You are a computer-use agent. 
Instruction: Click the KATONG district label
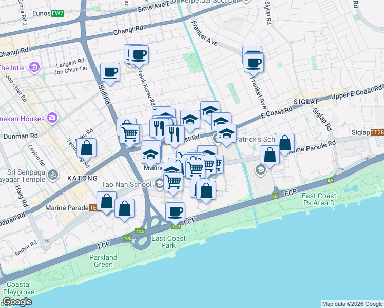point(83,178)
